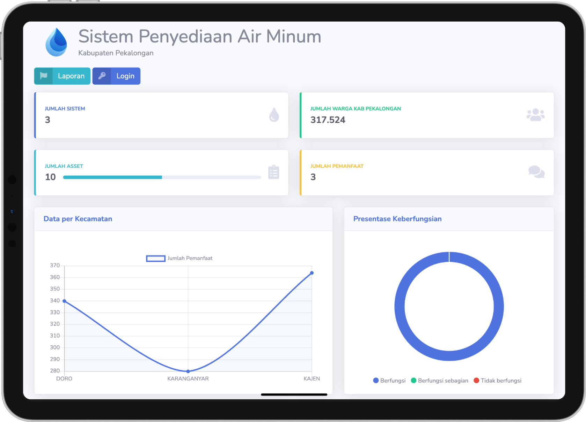Toggle the green Berfungsi sebagian legend dot
The width and height of the screenshot is (586, 422).
point(413,381)
